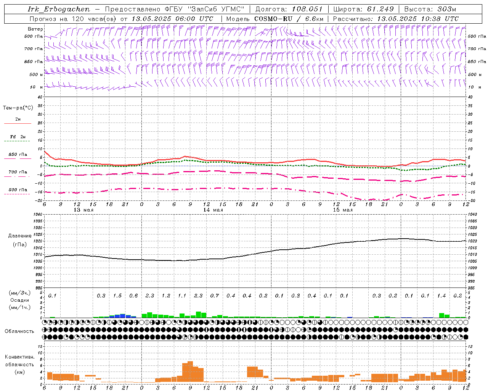The width and height of the screenshot is (488, 391).
Task: Click 35 on the left temperature axis
Action: coord(40,106)
